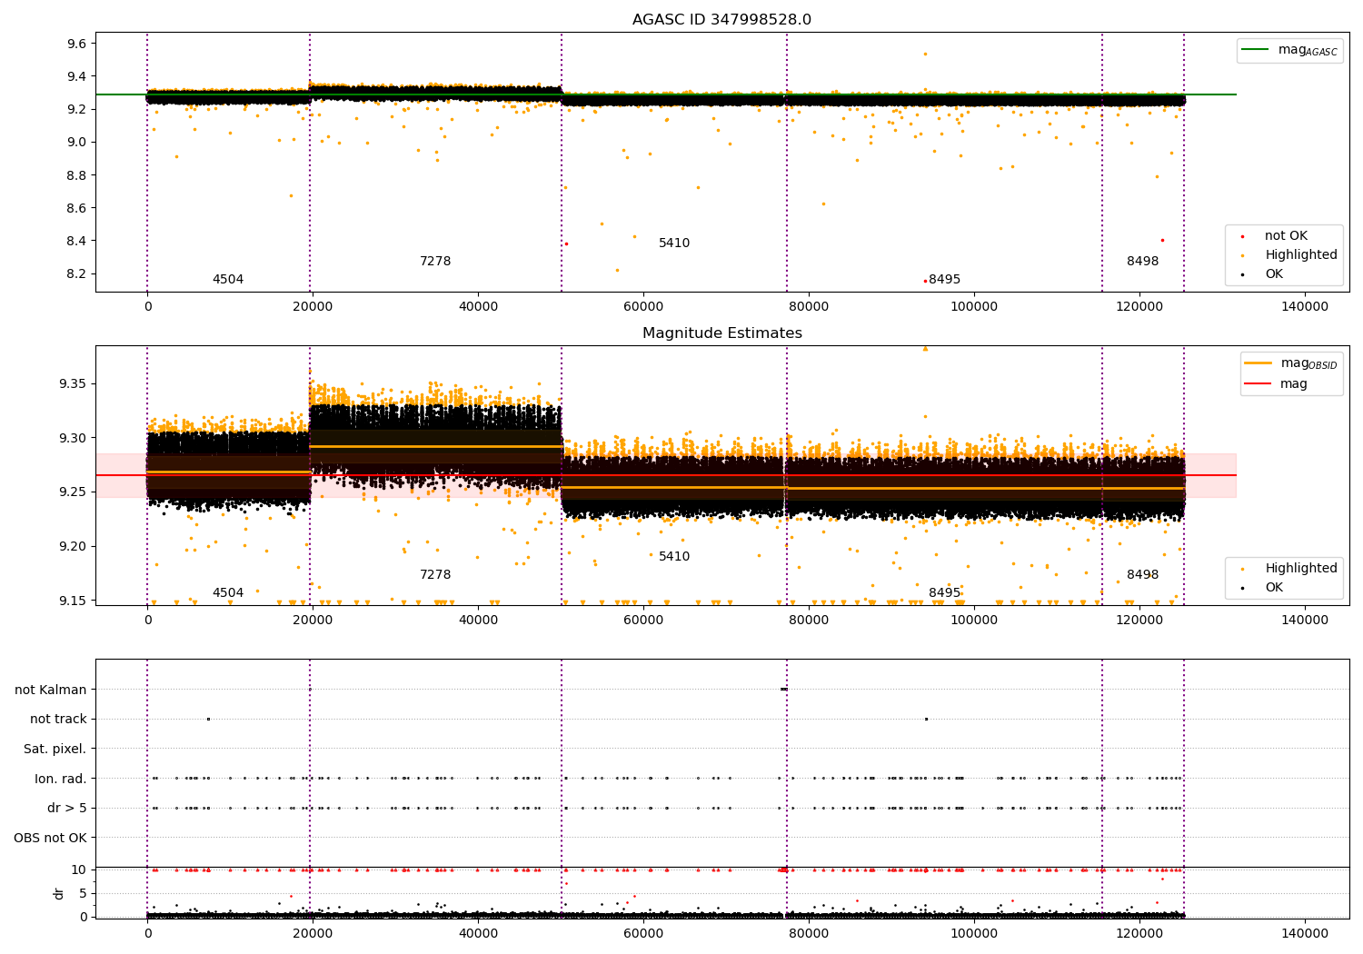Click the 'not OK' legend entry
The width and height of the screenshot is (1363, 954).
pos(1284,236)
